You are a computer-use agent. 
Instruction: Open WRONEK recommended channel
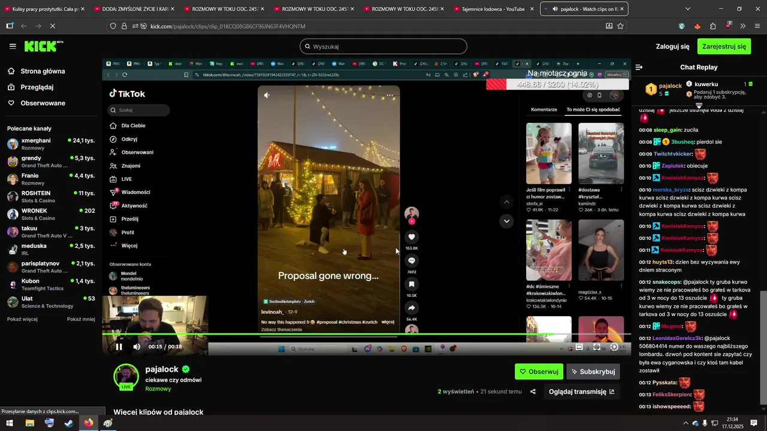(50, 214)
